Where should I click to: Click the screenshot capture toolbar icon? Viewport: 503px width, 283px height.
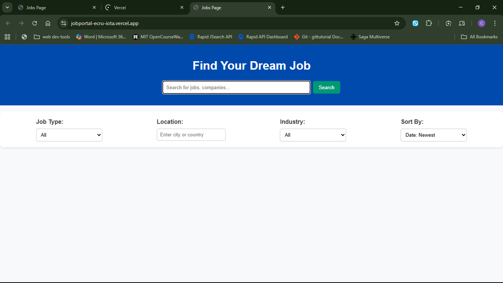pyautogui.click(x=449, y=23)
